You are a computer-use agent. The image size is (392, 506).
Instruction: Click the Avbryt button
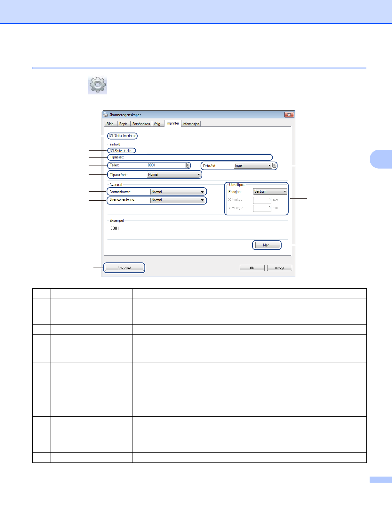click(279, 268)
